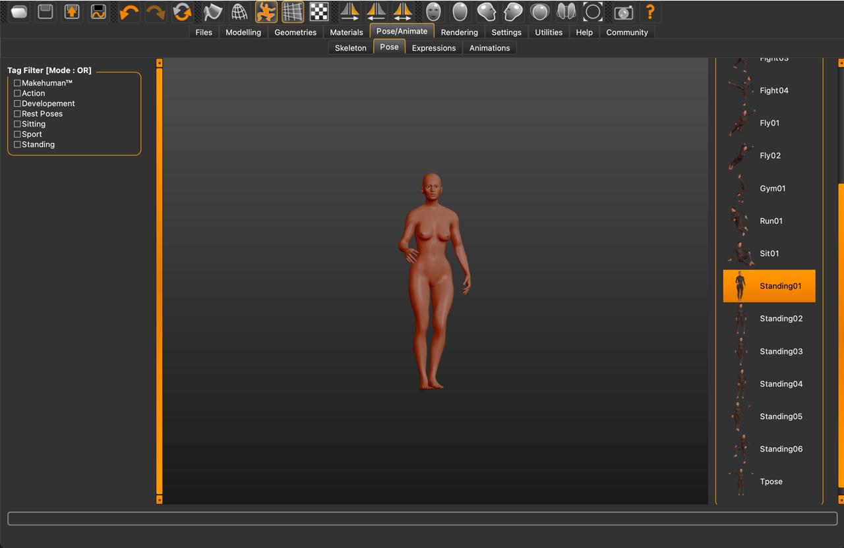
Task: Check the Sitting tag filter
Action: [x=18, y=124]
